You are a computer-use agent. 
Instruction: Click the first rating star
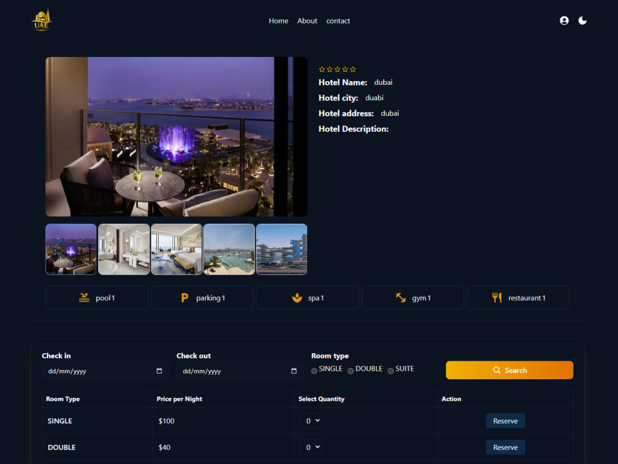click(x=322, y=69)
